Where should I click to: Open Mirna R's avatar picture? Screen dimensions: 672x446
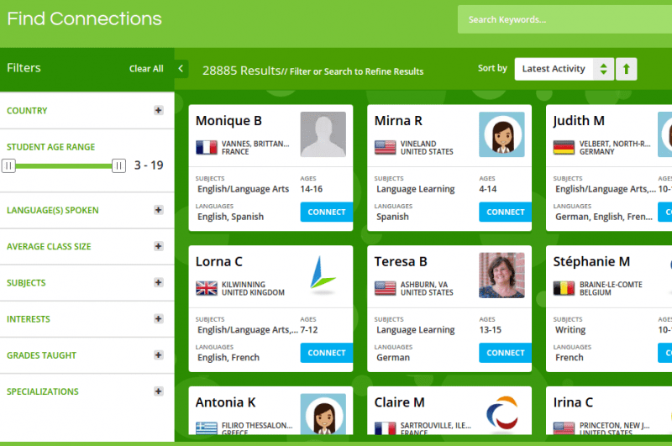pos(501,134)
